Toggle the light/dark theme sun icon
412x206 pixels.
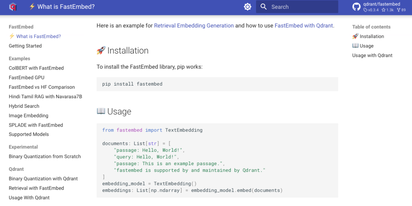pos(248,7)
